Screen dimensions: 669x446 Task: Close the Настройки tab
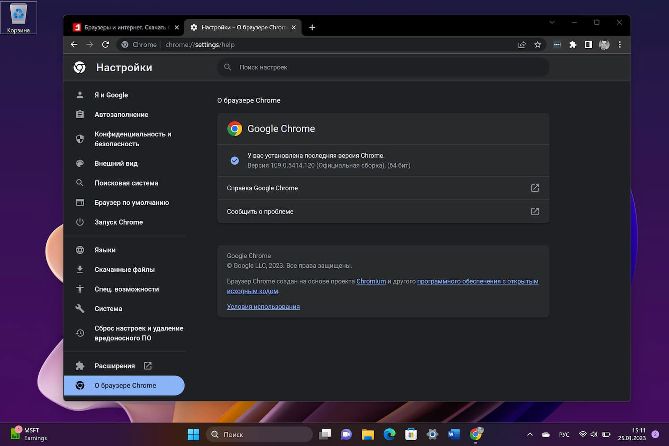pyautogui.click(x=293, y=27)
